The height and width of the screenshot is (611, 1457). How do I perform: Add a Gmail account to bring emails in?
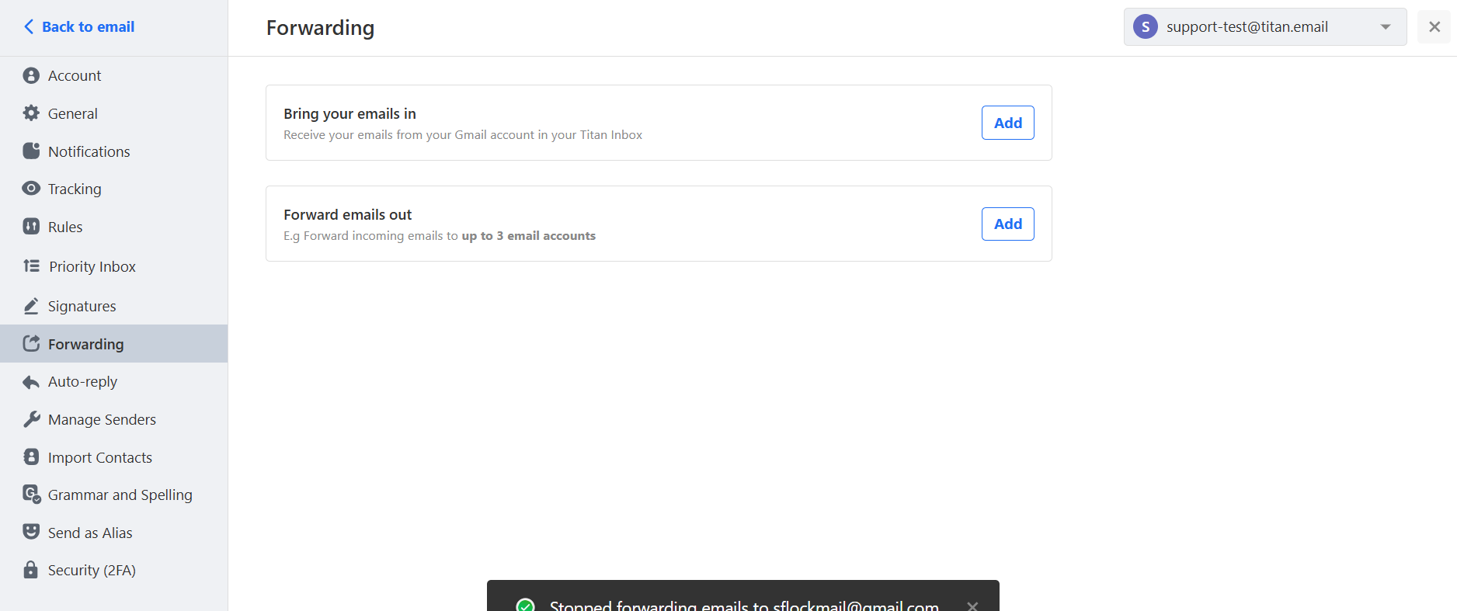point(1007,123)
